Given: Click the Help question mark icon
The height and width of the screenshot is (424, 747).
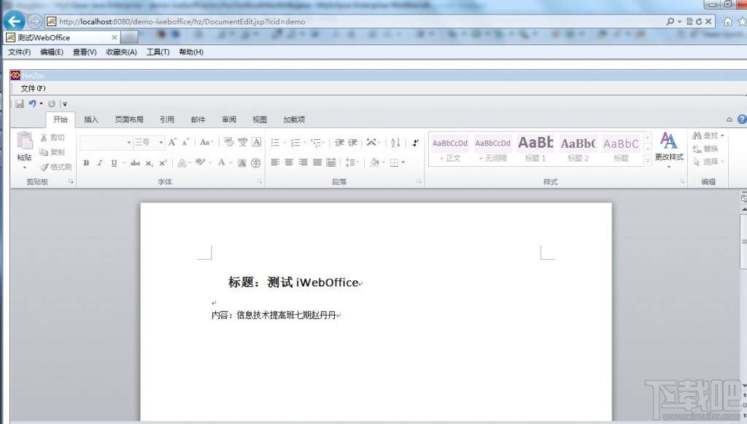Looking at the screenshot, I should [x=742, y=119].
